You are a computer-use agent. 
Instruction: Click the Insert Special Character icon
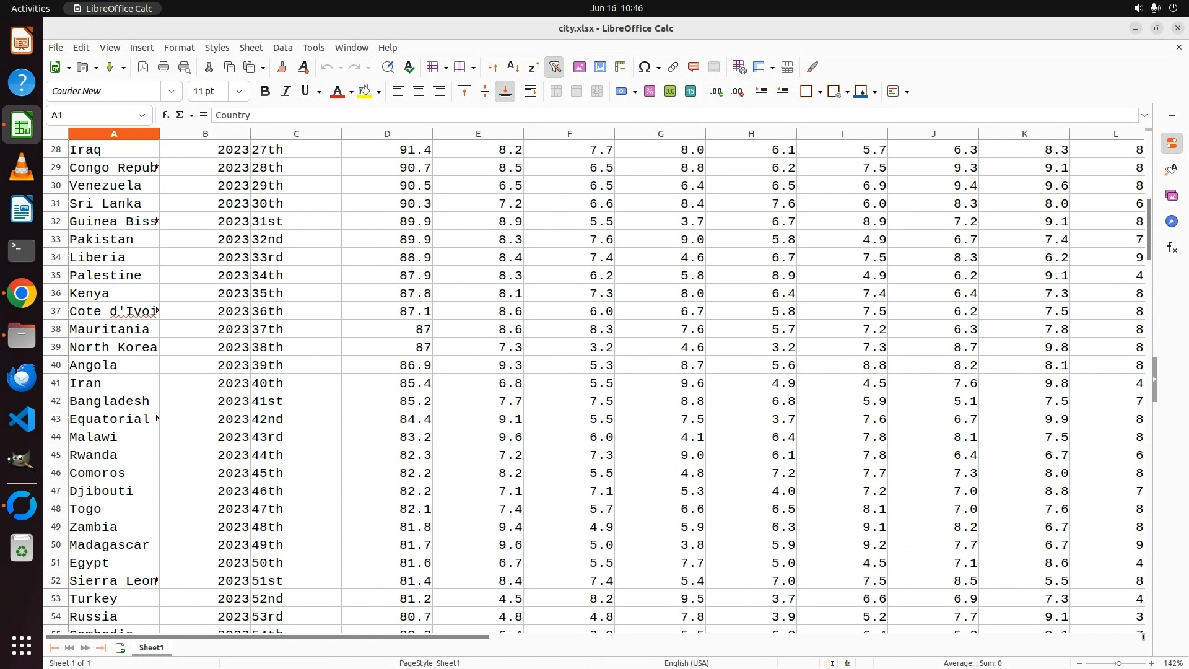[645, 68]
